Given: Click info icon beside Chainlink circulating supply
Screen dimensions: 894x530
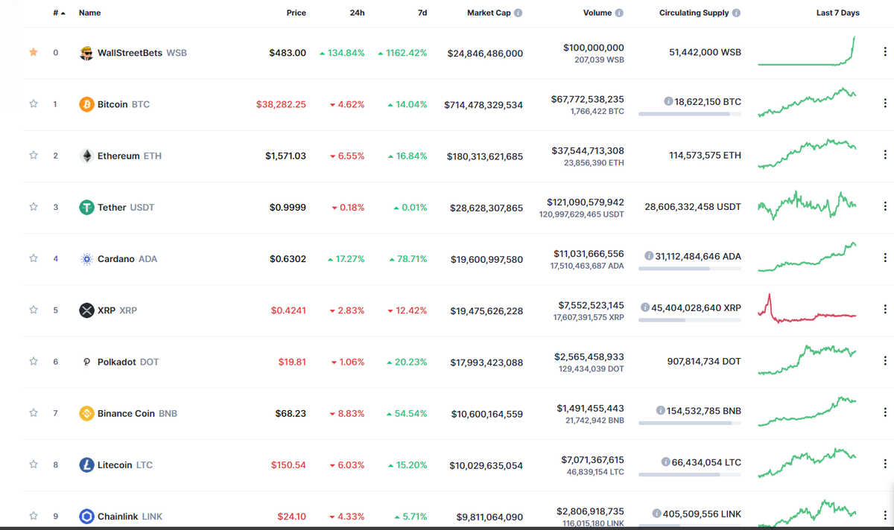Looking at the screenshot, I should (656, 513).
